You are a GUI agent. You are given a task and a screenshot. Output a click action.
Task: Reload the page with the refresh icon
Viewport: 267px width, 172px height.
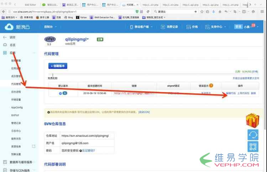click(x=148, y=12)
